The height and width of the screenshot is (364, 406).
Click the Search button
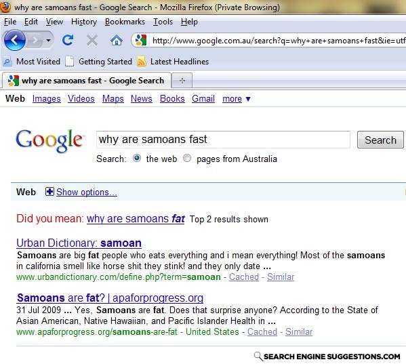pyautogui.click(x=380, y=140)
